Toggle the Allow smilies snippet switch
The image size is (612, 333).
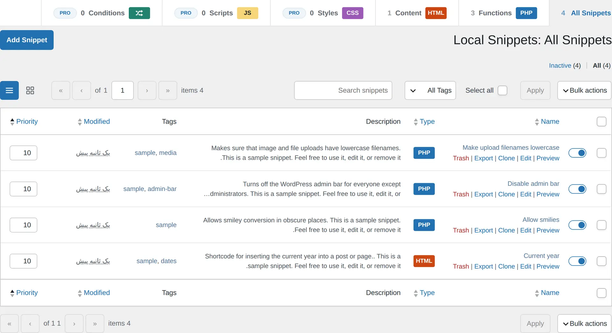tap(577, 225)
